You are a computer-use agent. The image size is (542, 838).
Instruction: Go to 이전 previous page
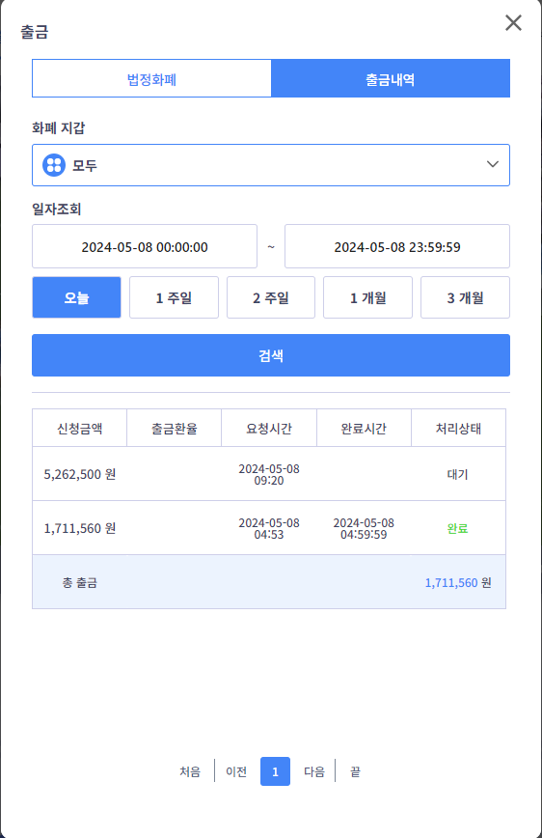click(236, 771)
